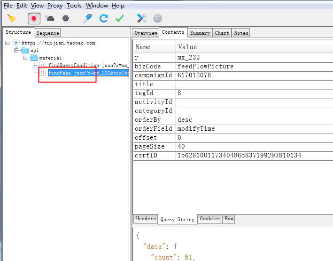The width and height of the screenshot is (333, 261).
Task: Collapse the material folder node
Action: coord(25,58)
